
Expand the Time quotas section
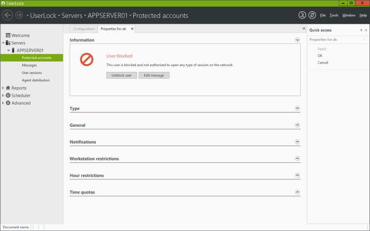[297, 192]
